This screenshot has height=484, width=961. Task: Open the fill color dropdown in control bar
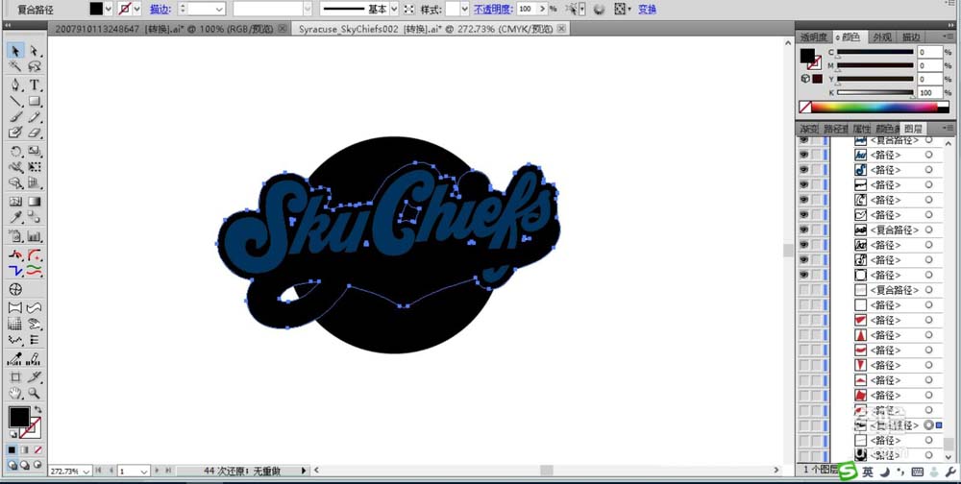point(109,10)
